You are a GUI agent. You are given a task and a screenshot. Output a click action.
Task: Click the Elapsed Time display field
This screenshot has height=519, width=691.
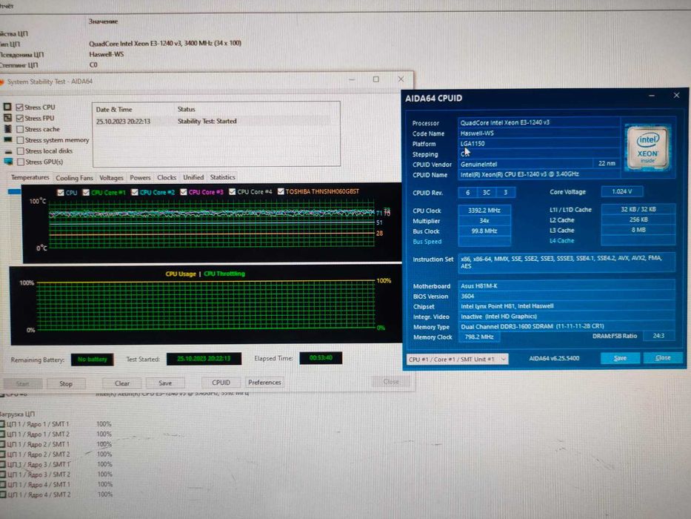321,358
